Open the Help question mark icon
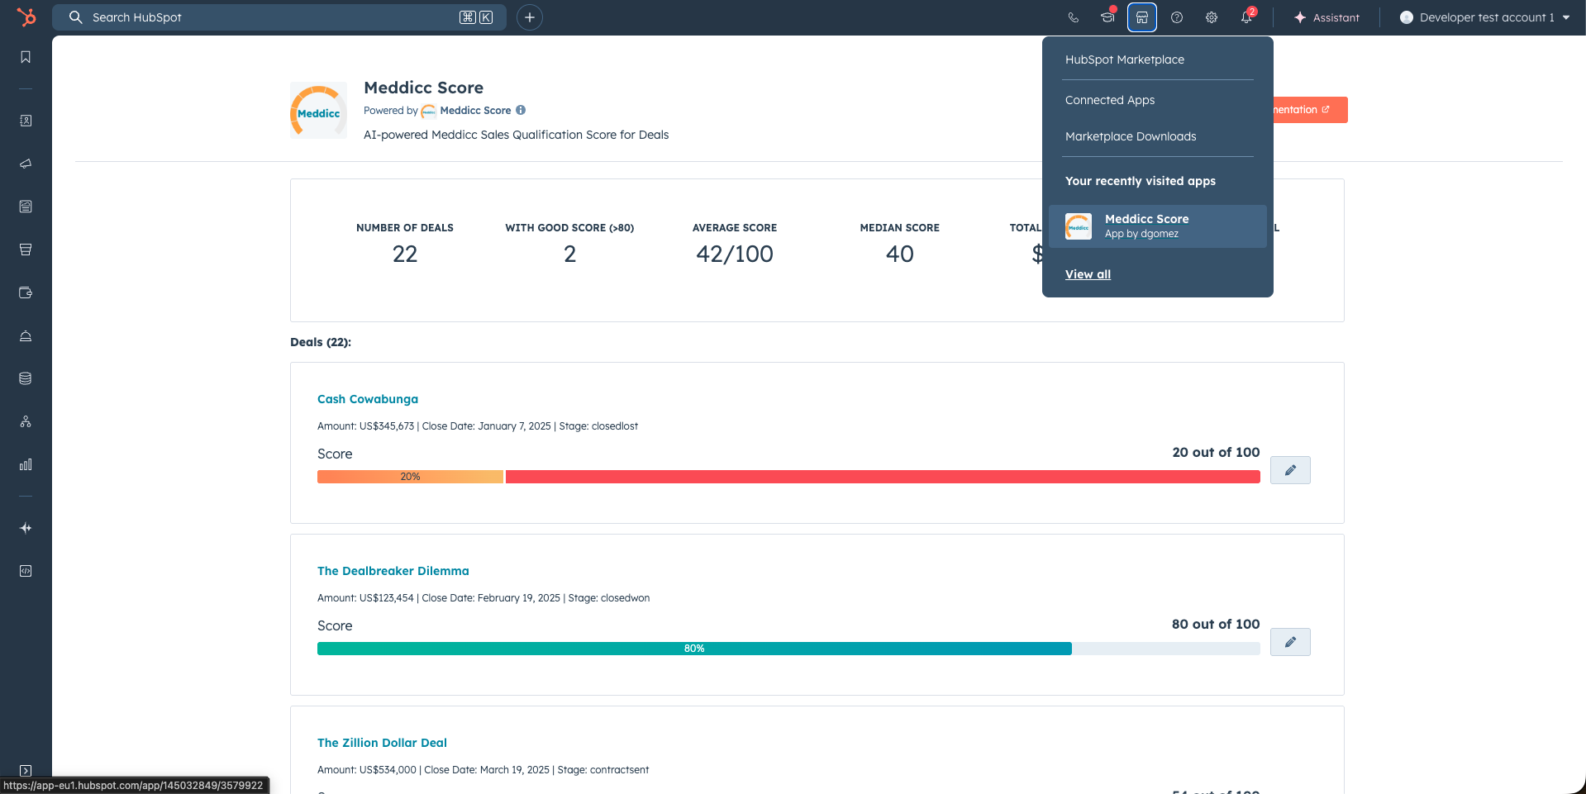 point(1176,17)
